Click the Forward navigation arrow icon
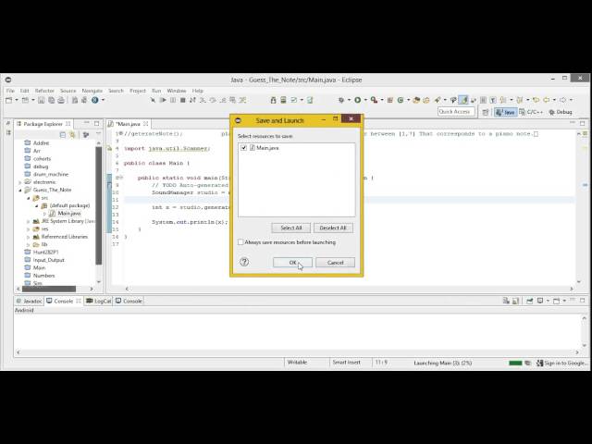This screenshot has width=592, height=444. coord(562,100)
